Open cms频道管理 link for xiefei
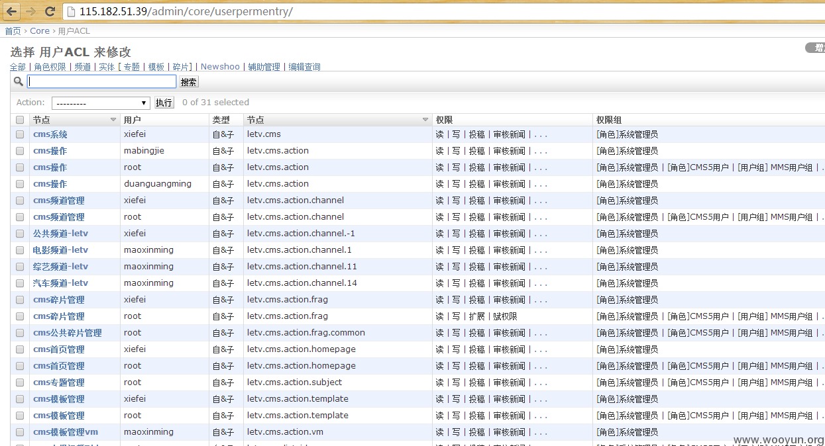Image resolution: width=825 pixels, height=446 pixels. click(x=59, y=201)
